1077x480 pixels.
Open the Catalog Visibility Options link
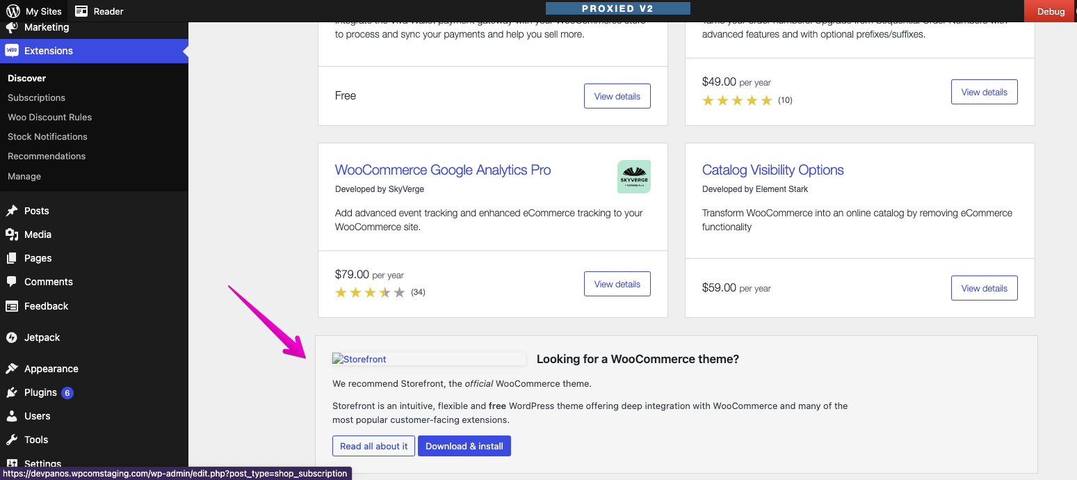772,170
